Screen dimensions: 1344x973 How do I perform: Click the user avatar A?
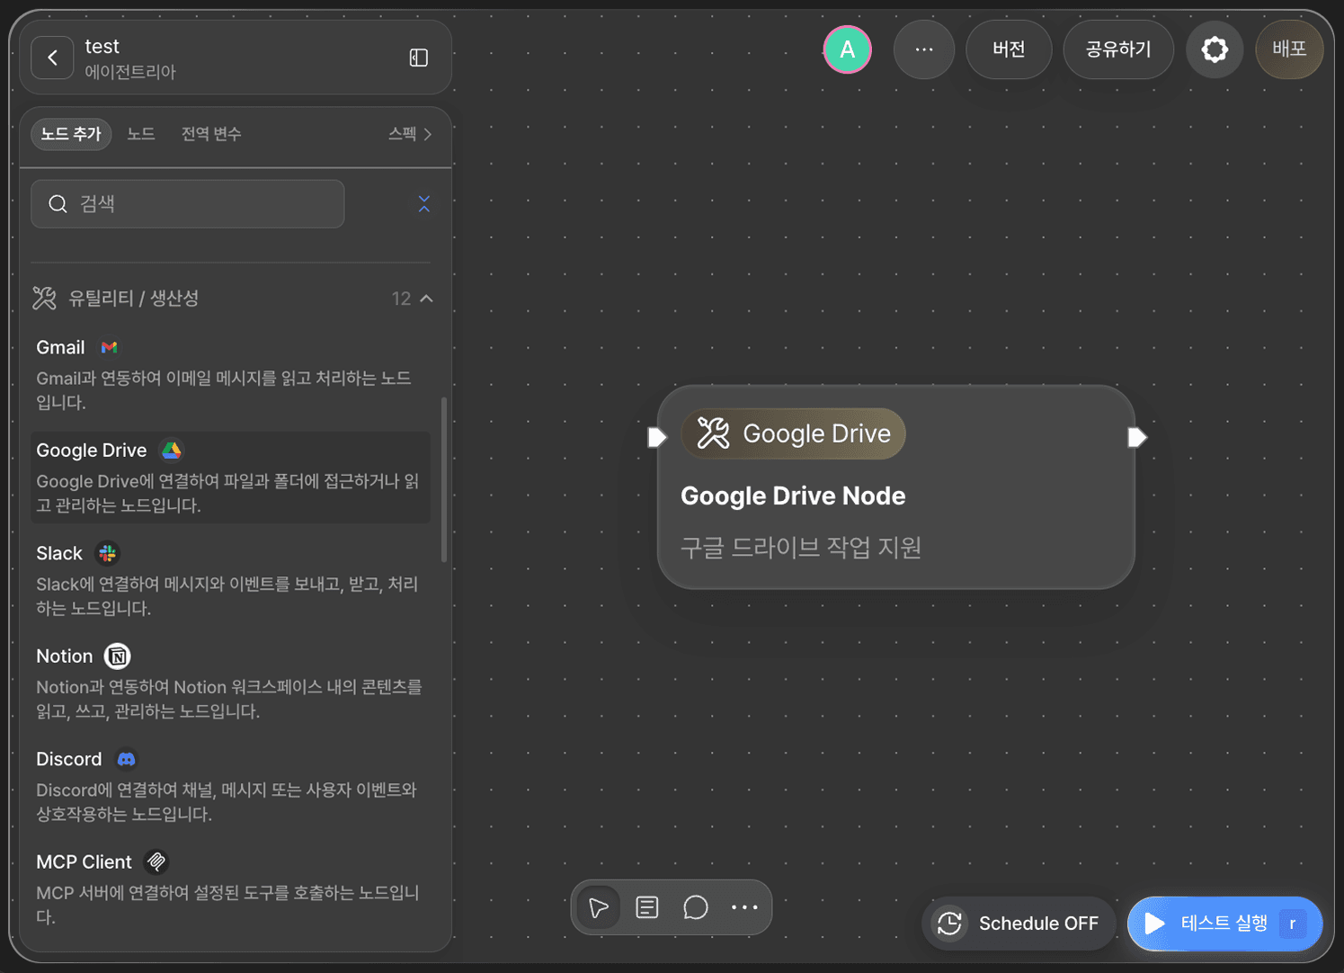[x=847, y=49]
